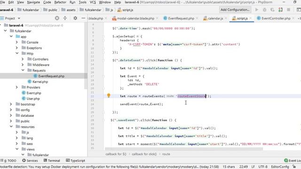The width and height of the screenshot is (301, 169).
Task: Click the js breadcrumb in navigation bar
Action: click(x=109, y=10)
